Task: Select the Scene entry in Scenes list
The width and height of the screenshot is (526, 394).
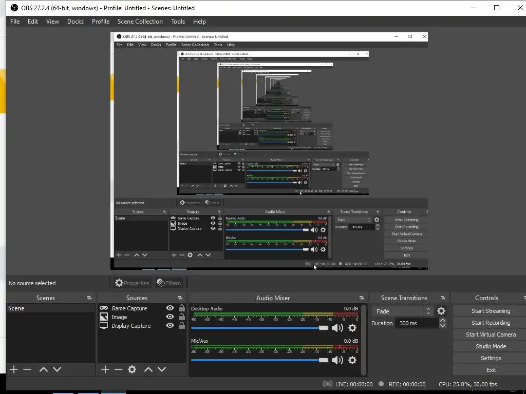Action: pos(51,308)
